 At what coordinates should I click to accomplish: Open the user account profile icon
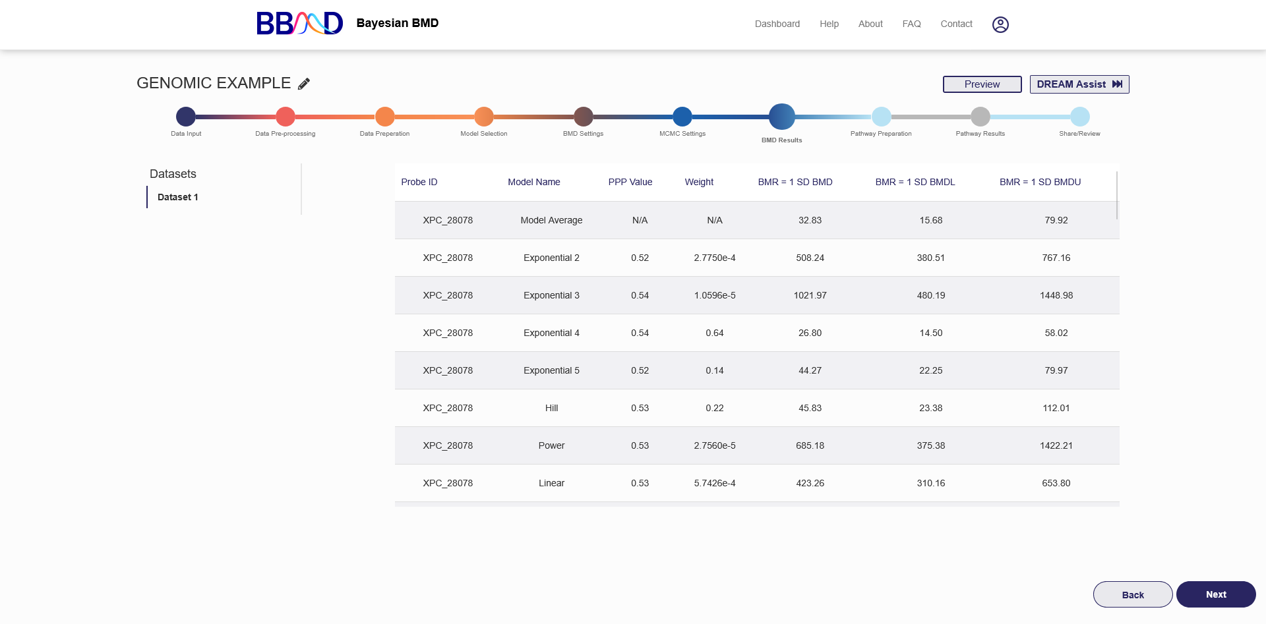coord(1000,24)
